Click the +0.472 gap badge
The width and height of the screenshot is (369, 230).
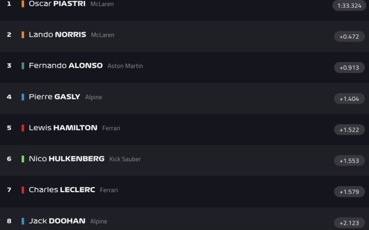click(349, 37)
